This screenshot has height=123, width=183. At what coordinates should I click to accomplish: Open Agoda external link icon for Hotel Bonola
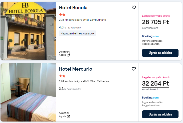68,55
